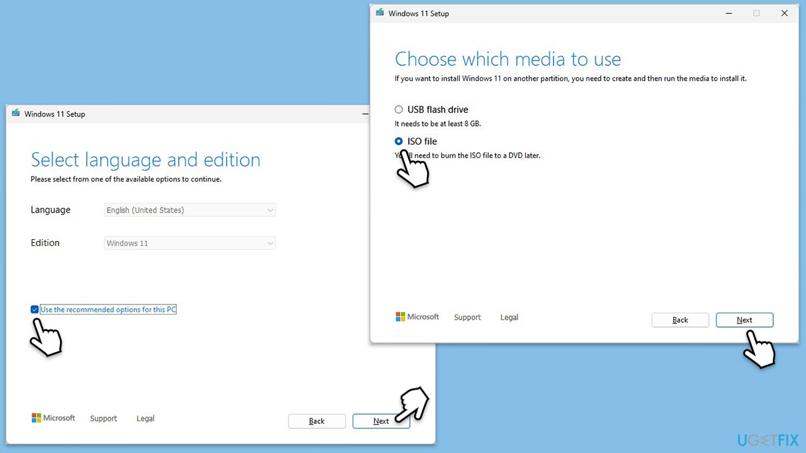
Task: Click Back in the language and edition window
Action: (x=317, y=421)
